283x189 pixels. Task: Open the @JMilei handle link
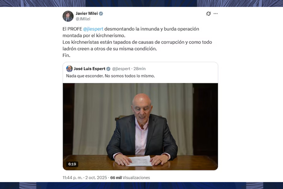(x=83, y=19)
